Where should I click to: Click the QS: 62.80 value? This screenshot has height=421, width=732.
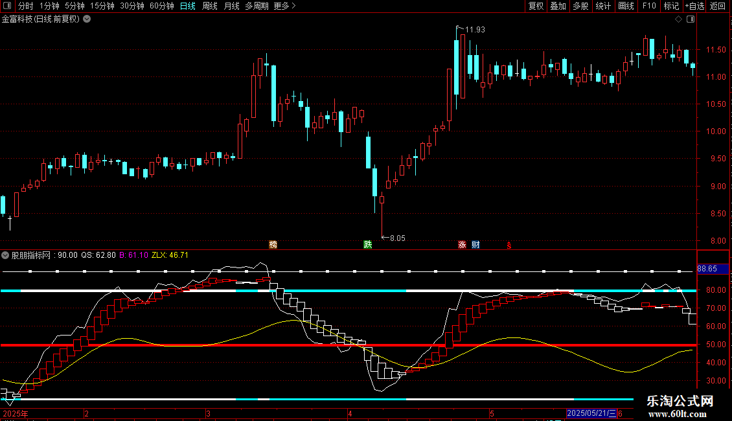98,255
